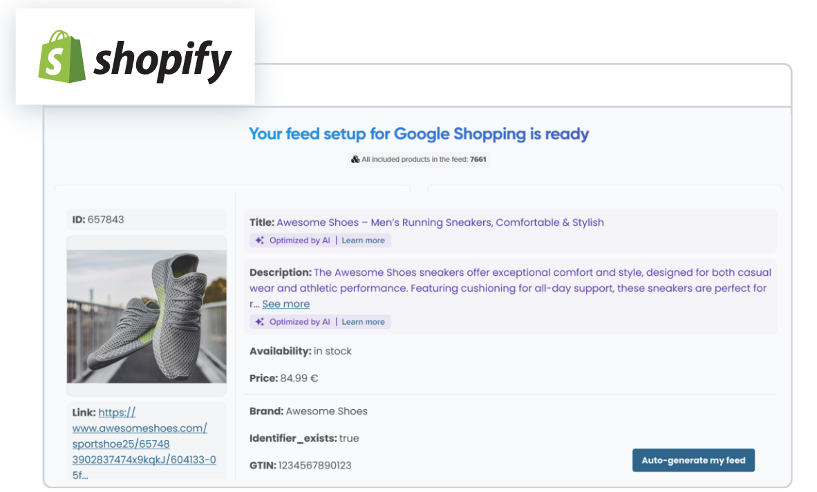This screenshot has height=492, width=817.
Task: Click the AI sparkle icon under Description
Action: [x=259, y=322]
